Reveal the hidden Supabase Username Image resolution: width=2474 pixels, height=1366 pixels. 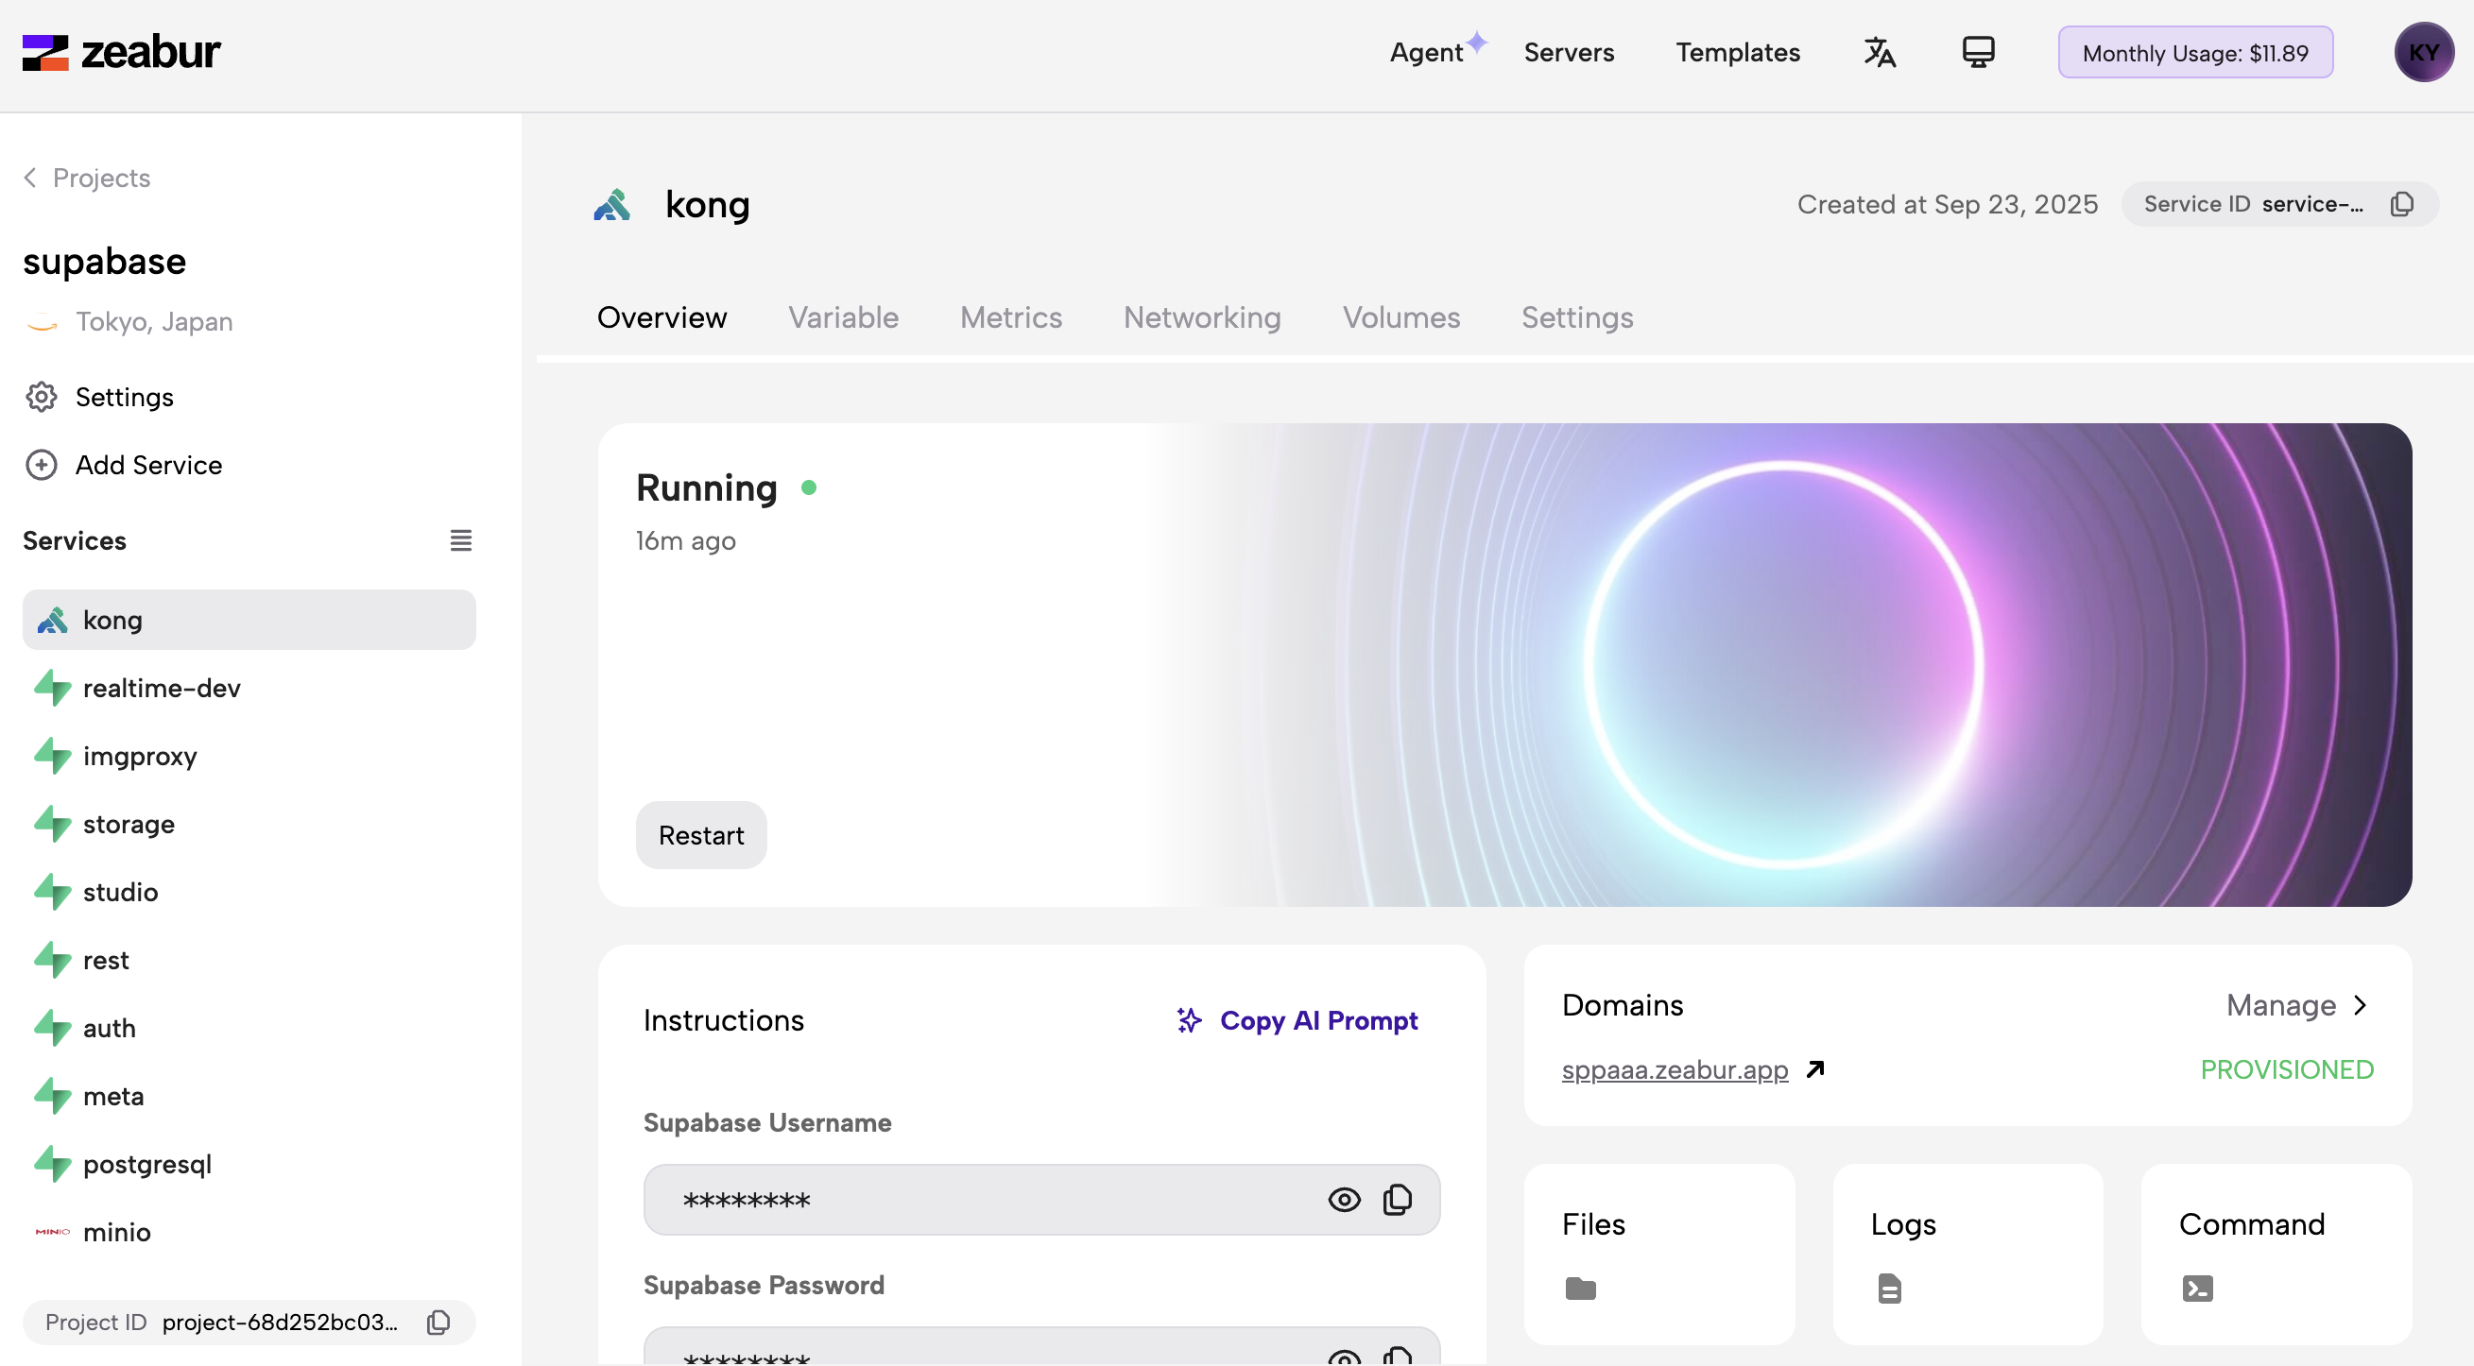(1344, 1199)
